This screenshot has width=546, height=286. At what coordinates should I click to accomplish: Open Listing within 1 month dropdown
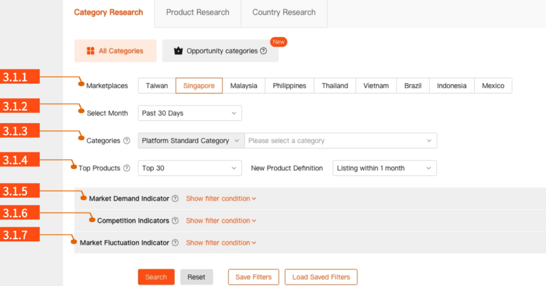pos(384,168)
